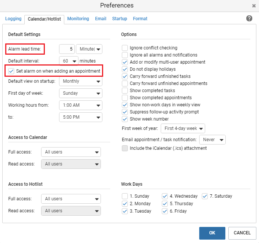Switch to the Monitoring tab
The width and height of the screenshot is (259, 243).
coord(78,19)
